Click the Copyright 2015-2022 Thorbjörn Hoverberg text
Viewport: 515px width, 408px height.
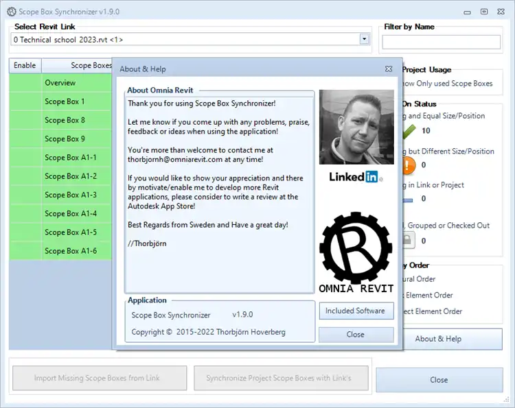click(208, 332)
